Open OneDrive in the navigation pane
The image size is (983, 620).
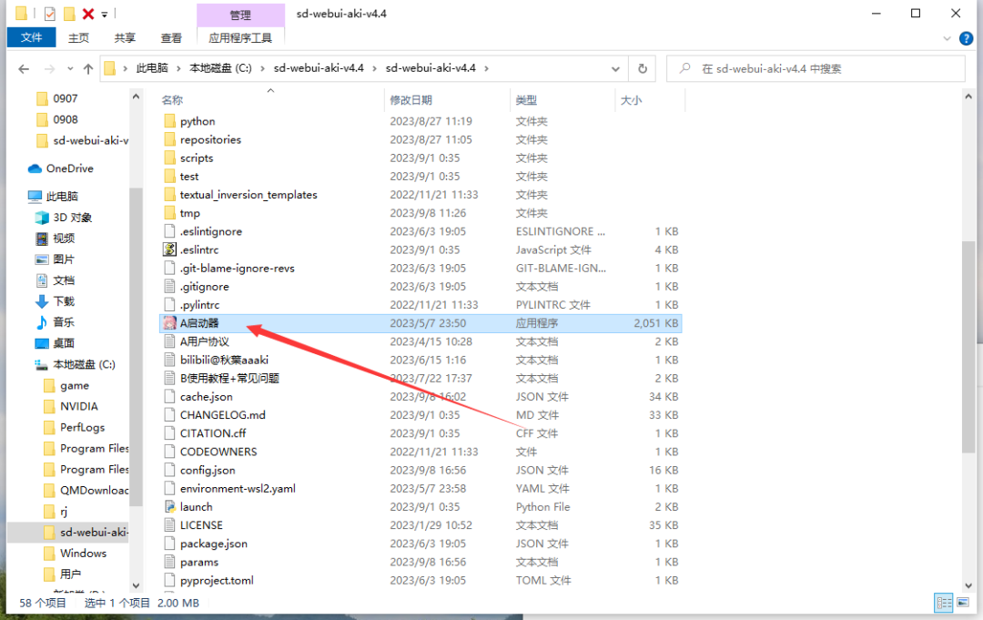pos(69,168)
